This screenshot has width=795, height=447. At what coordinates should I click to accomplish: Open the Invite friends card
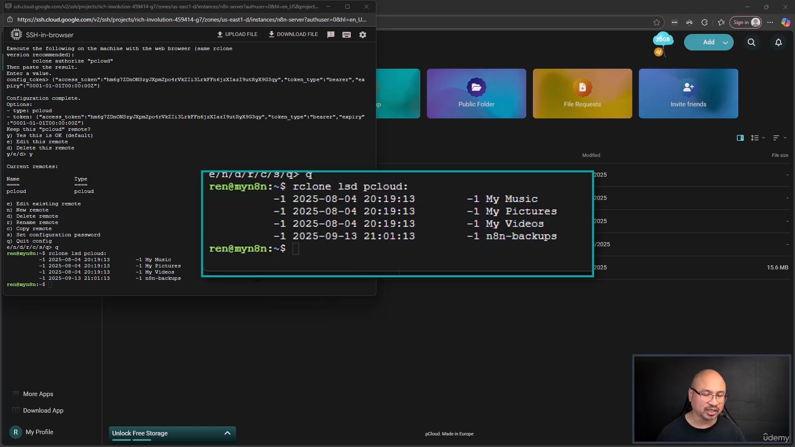[x=688, y=94]
